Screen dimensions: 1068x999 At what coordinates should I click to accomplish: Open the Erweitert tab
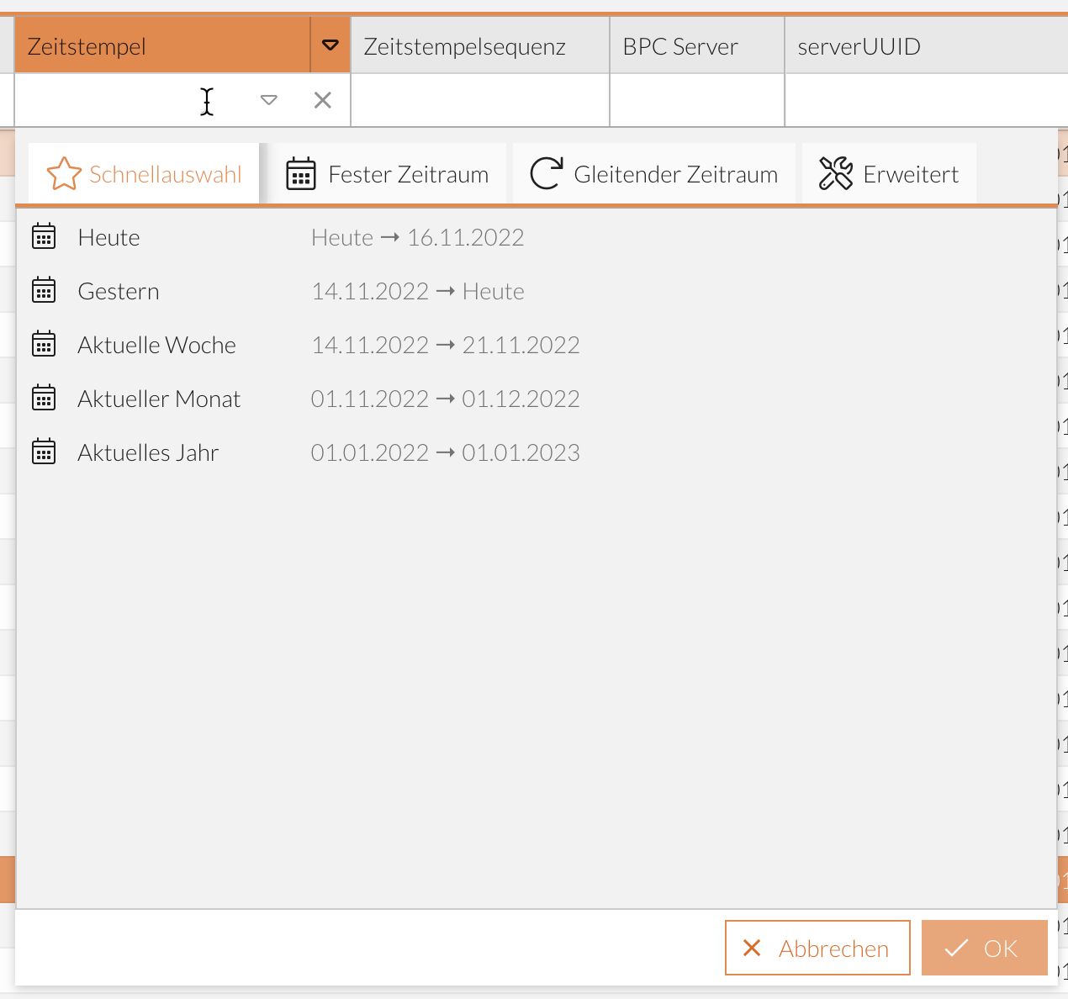pyautogui.click(x=889, y=174)
